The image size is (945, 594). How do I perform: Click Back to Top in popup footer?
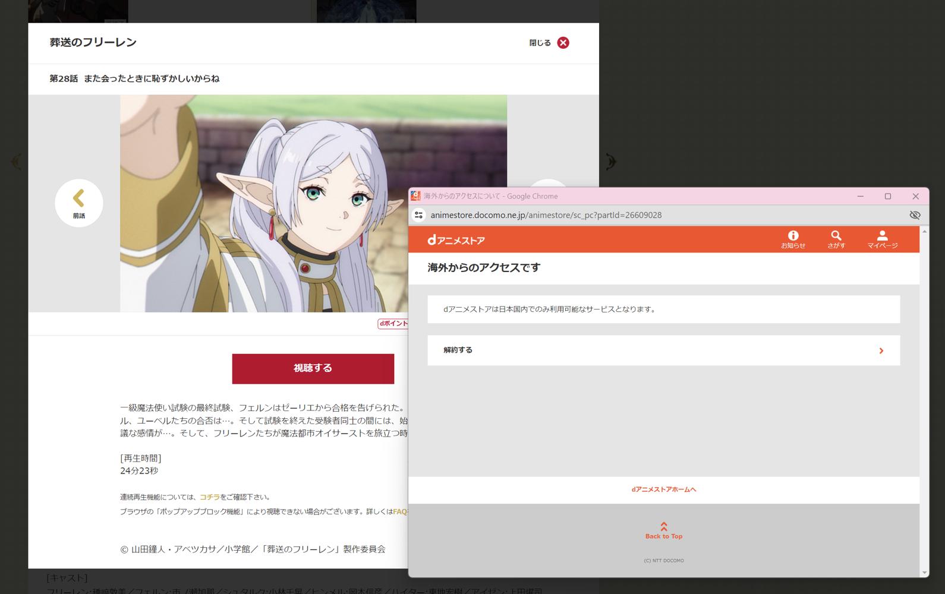[x=664, y=531]
